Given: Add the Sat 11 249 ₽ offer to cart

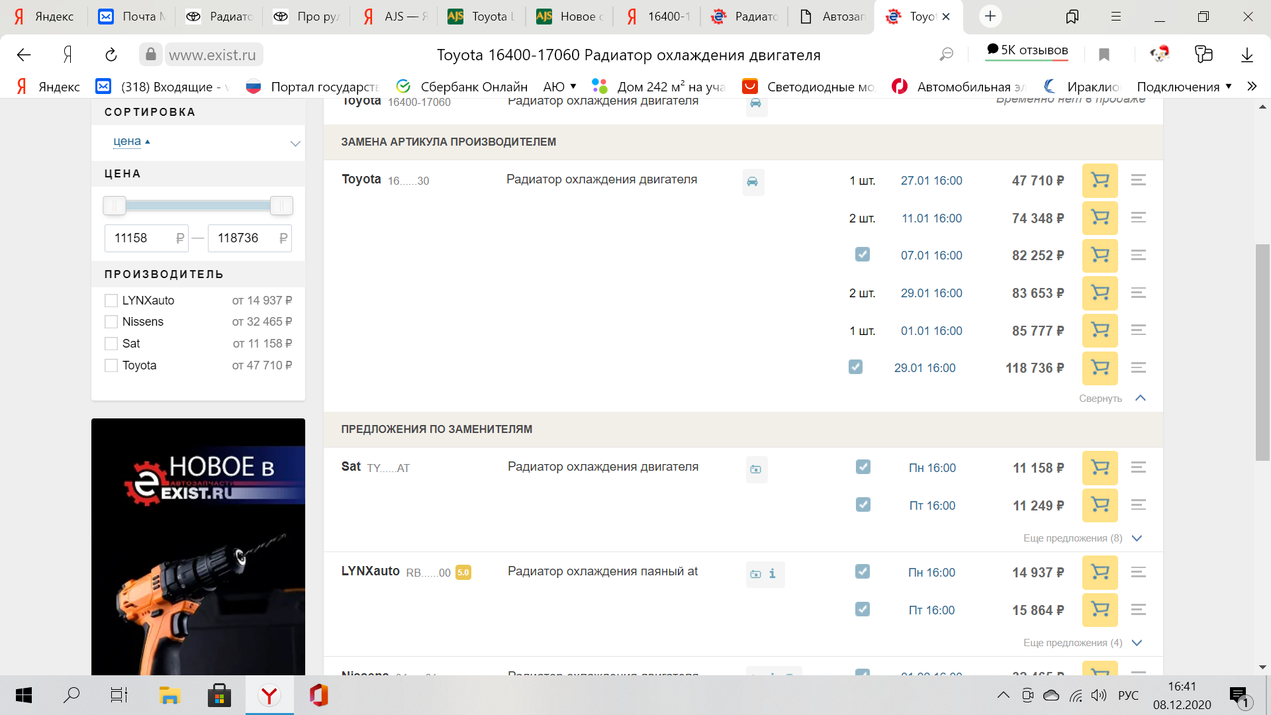Looking at the screenshot, I should click(1100, 505).
